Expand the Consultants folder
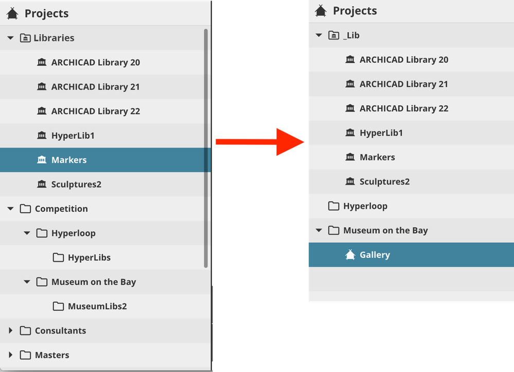This screenshot has width=514, height=372. tap(10, 330)
